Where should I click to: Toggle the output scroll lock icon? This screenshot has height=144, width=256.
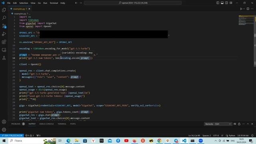pyautogui.click(x=239, y=124)
